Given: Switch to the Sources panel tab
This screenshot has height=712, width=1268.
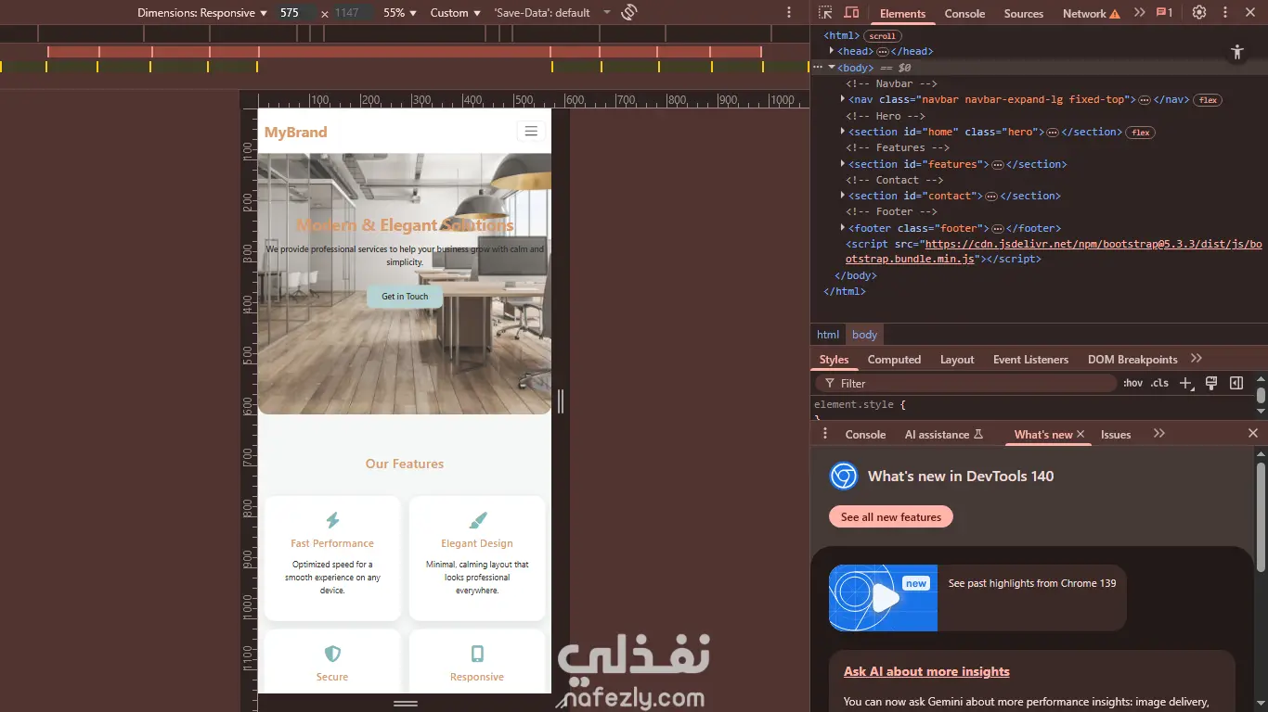Looking at the screenshot, I should 1024,13.
